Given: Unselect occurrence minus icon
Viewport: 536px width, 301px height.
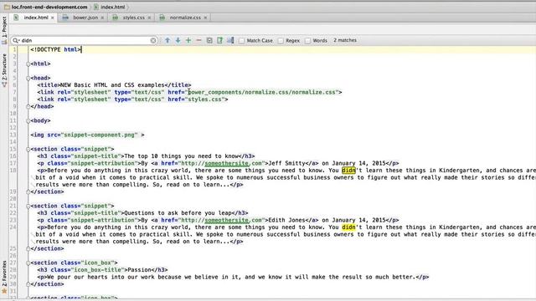Looking at the screenshot, I should 198,40.
